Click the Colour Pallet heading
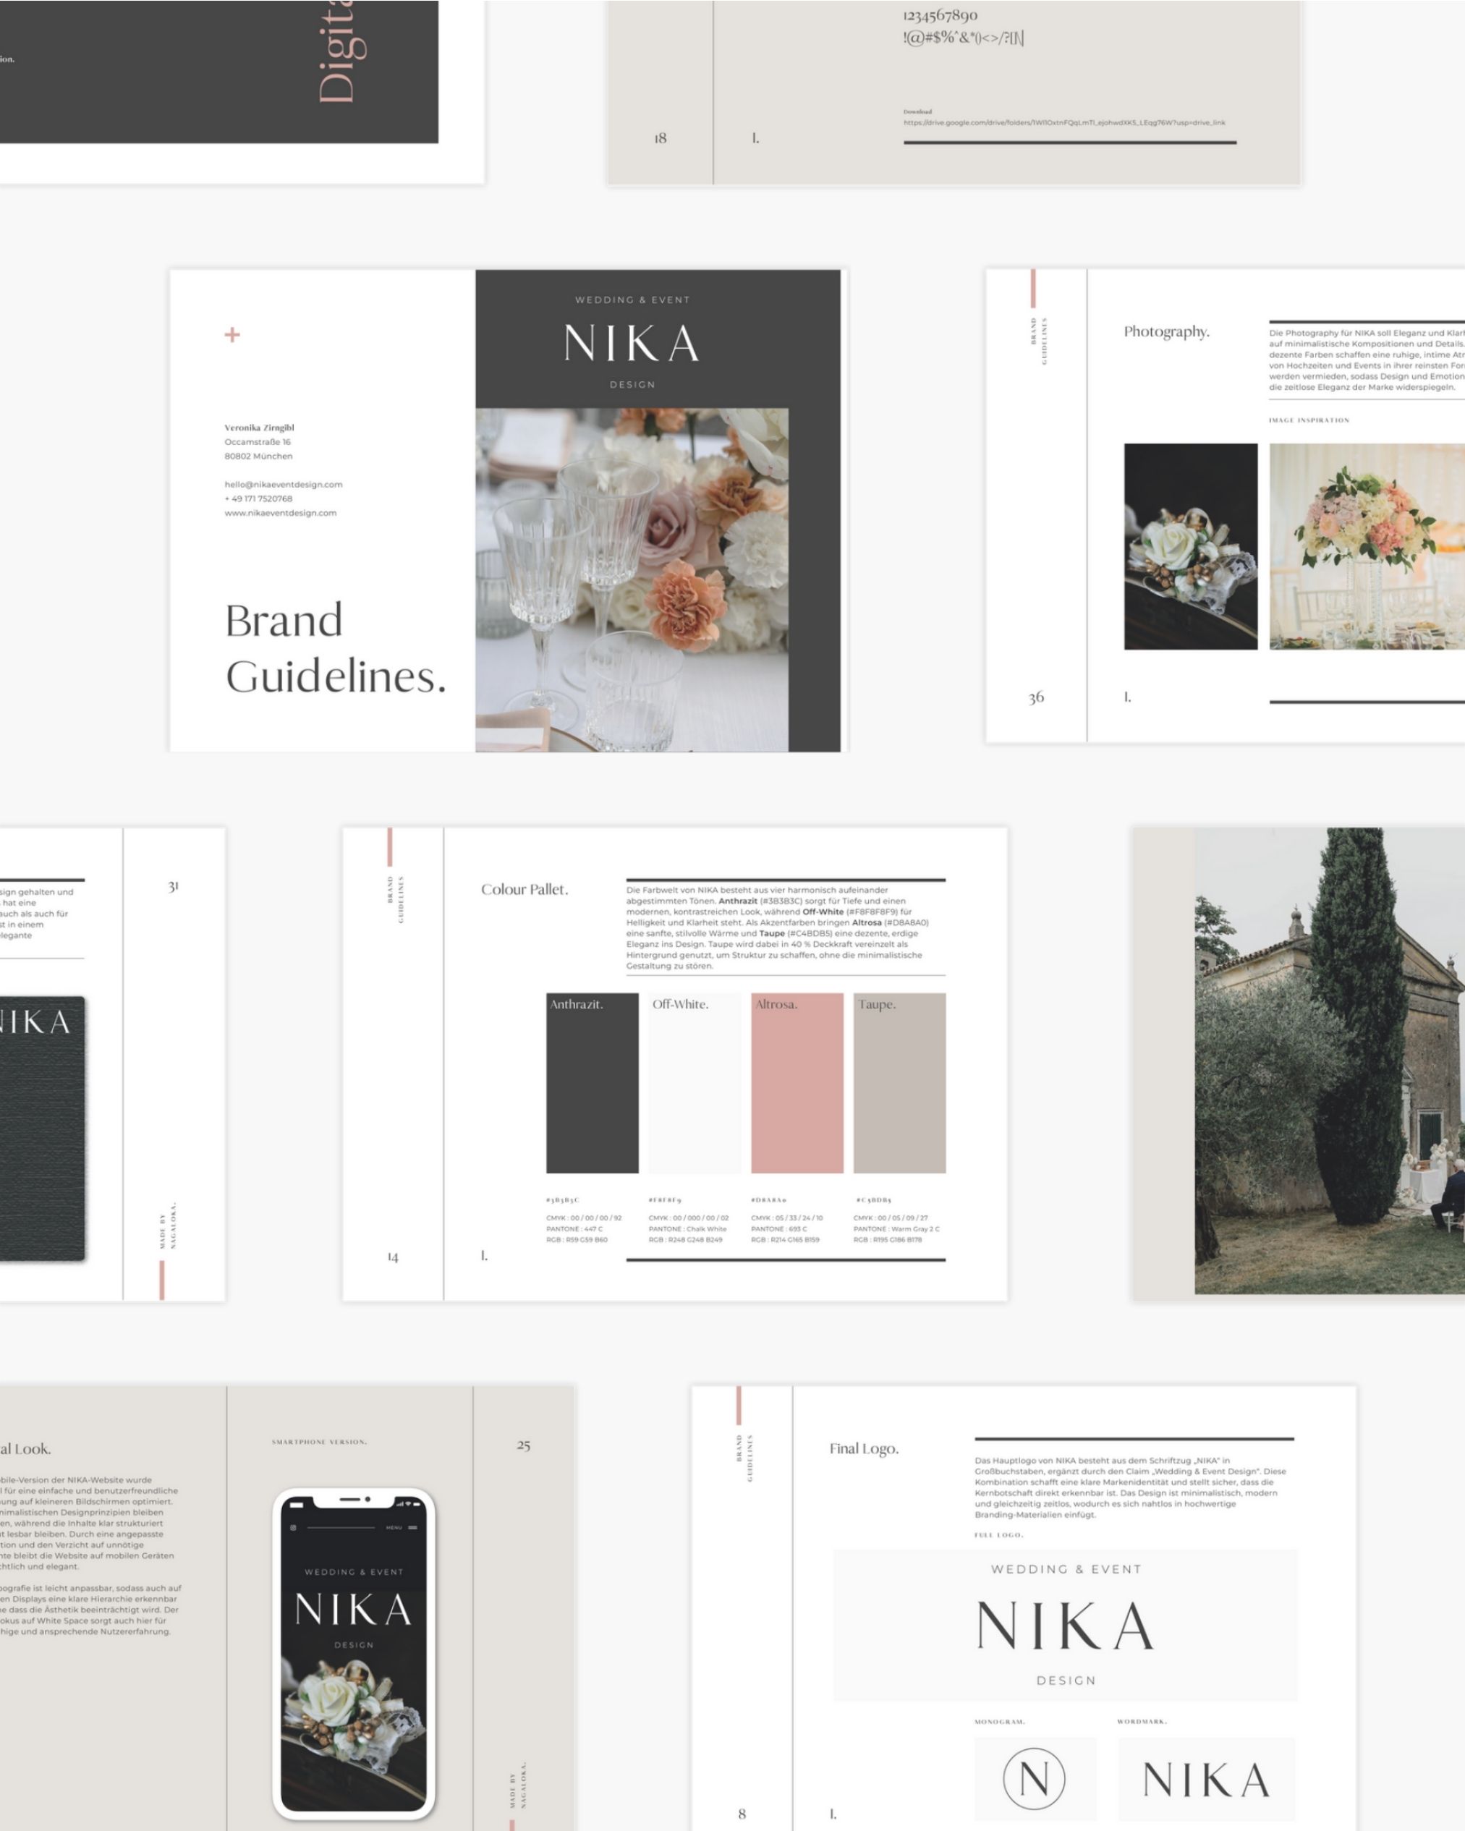Viewport: 1465px width, 1831px height. point(524,889)
